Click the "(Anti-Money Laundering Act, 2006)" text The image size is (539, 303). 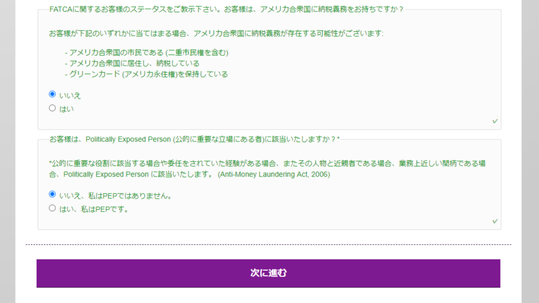[274, 174]
